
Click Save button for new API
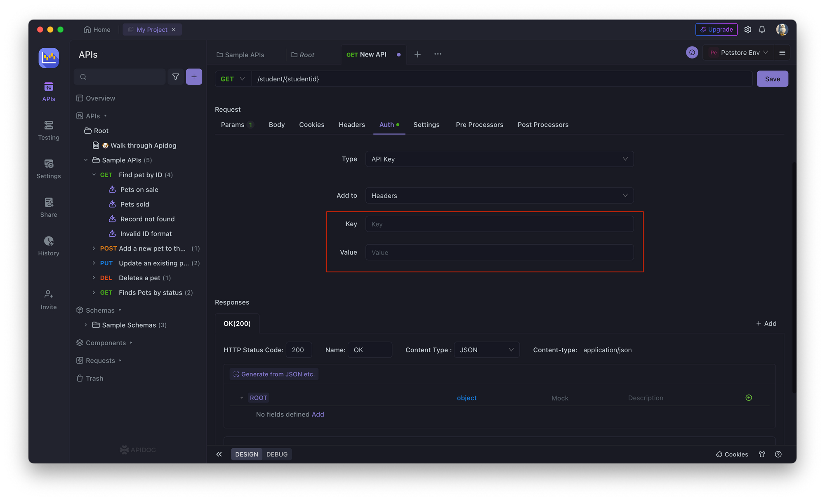(x=772, y=78)
